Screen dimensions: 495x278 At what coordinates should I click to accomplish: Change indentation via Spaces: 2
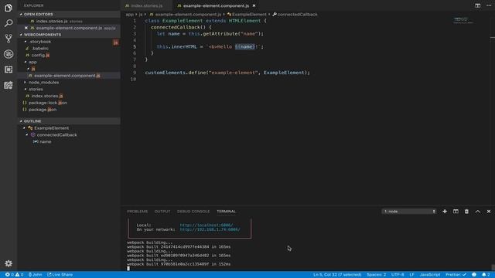pyautogui.click(x=377, y=275)
